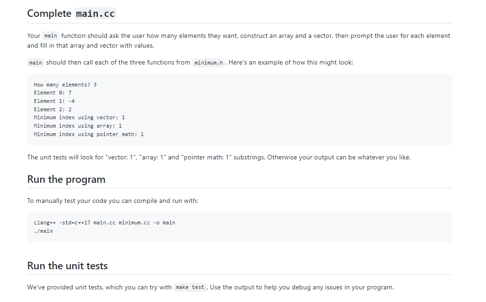Click the make test inline code label
Viewport: 486px width, 302px height.
click(190, 287)
